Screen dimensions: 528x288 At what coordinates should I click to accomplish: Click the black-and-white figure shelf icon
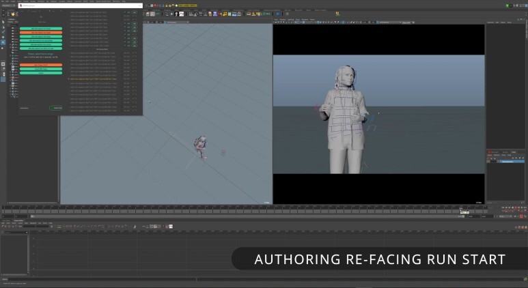coord(181,14)
